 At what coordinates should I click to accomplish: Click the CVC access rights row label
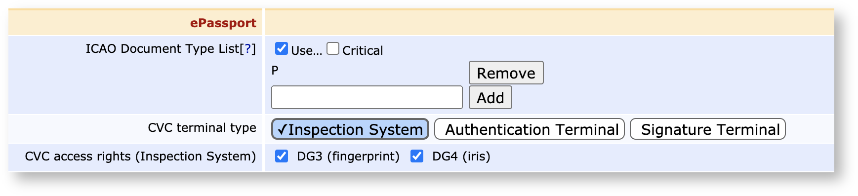[140, 156]
